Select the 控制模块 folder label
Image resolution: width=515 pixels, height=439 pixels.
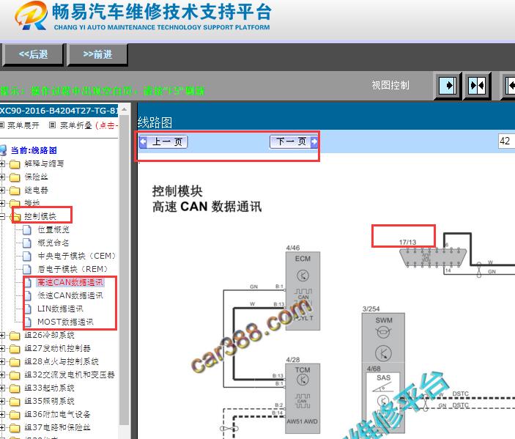(40, 216)
